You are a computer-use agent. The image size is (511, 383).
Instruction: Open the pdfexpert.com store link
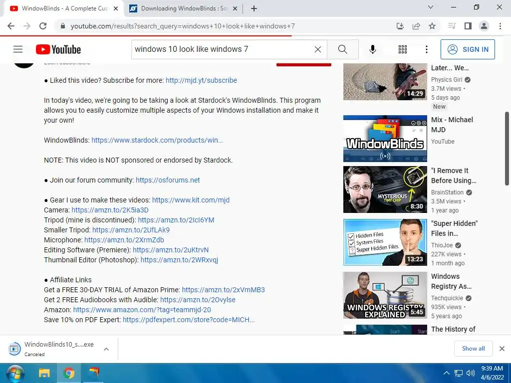[189, 320]
